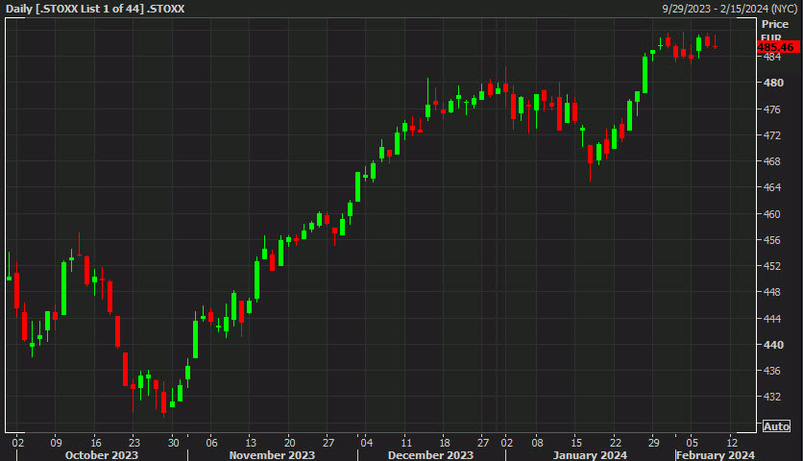Click the Price axis header label
803x461 pixels.
(x=774, y=24)
